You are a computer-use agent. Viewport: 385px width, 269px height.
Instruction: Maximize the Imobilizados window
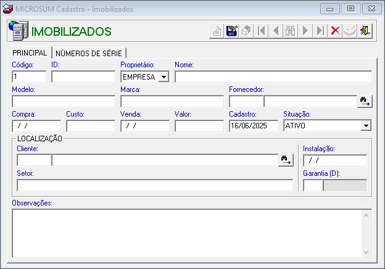350,9
